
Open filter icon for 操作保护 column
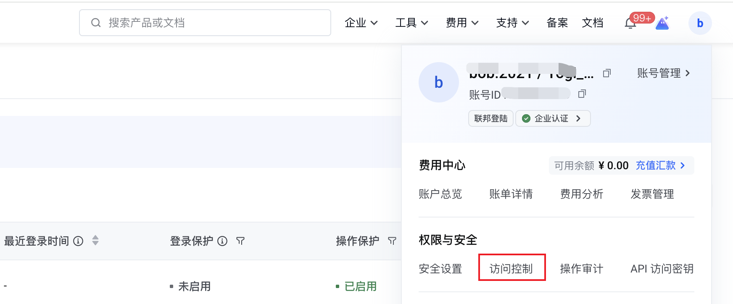pyautogui.click(x=392, y=241)
